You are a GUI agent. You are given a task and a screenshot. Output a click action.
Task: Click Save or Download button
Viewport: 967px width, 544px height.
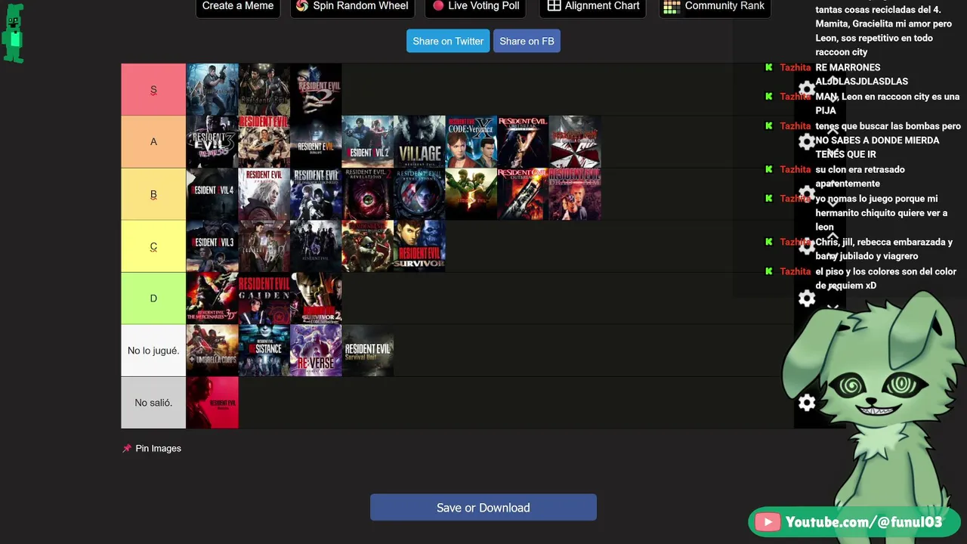click(483, 508)
